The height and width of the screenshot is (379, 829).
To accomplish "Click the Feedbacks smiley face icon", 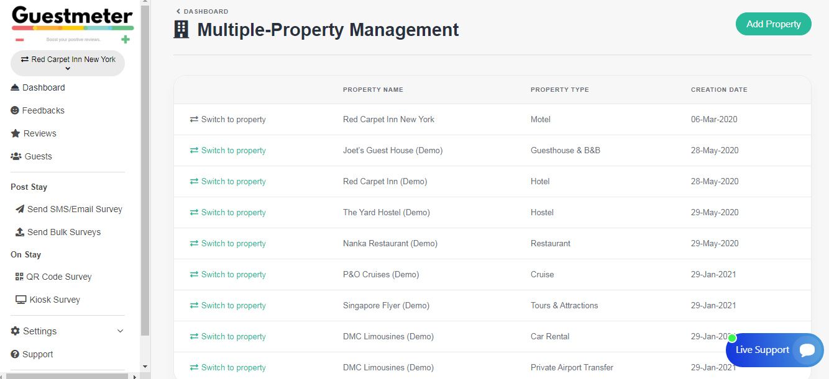I will click(15, 110).
